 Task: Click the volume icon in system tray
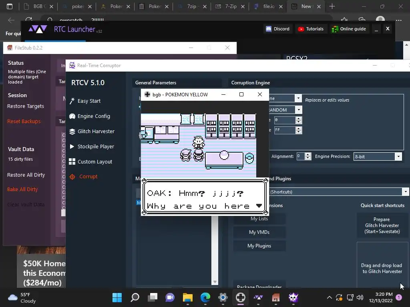(x=360, y=297)
